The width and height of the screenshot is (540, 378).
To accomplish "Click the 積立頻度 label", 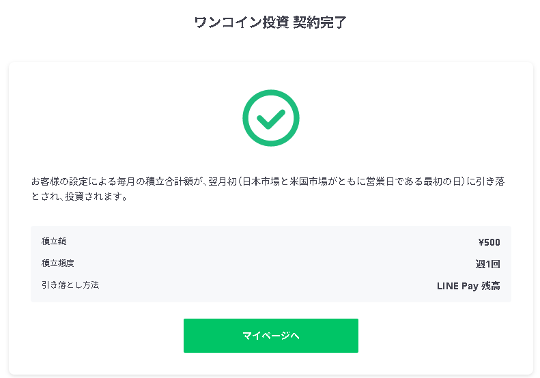I will coord(58,263).
